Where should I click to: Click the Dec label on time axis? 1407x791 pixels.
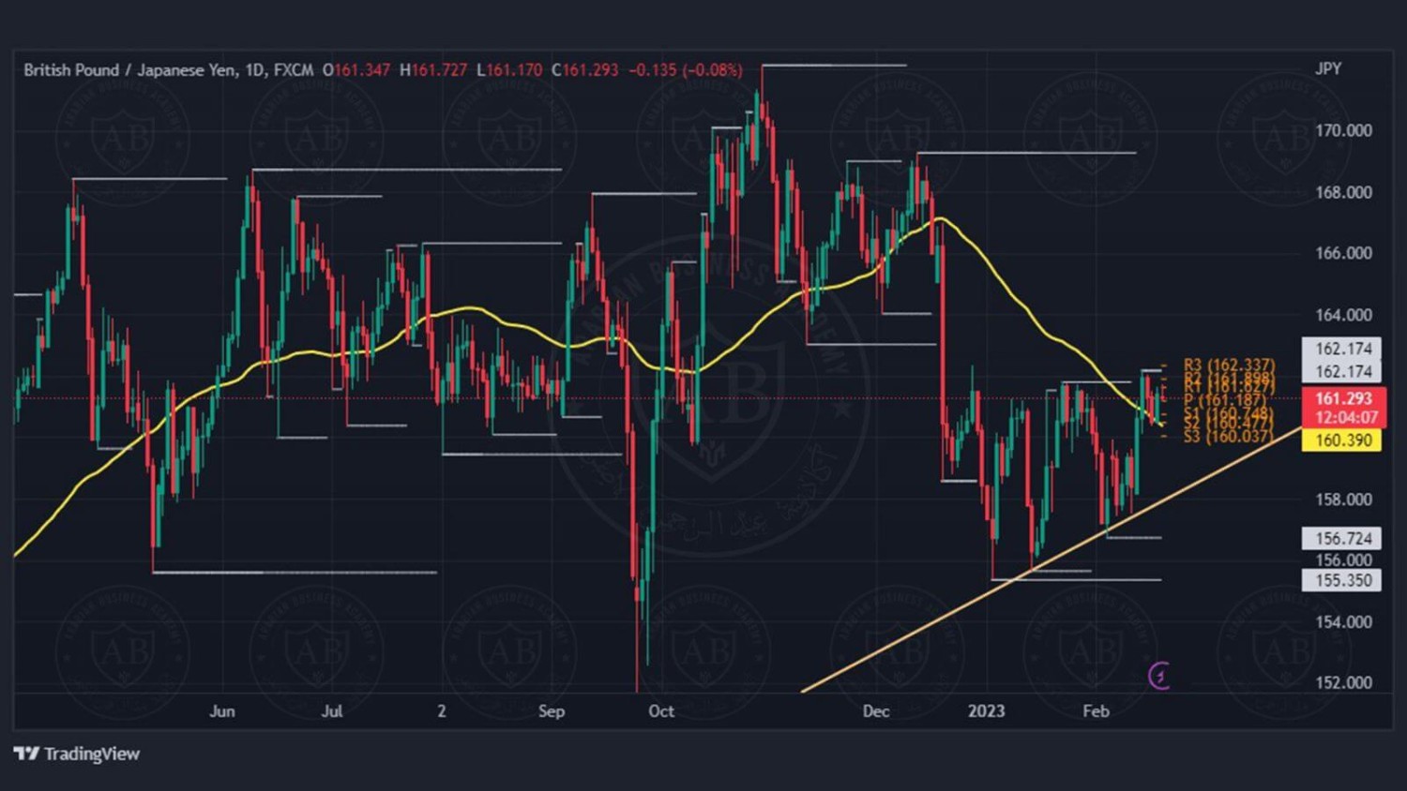point(876,711)
